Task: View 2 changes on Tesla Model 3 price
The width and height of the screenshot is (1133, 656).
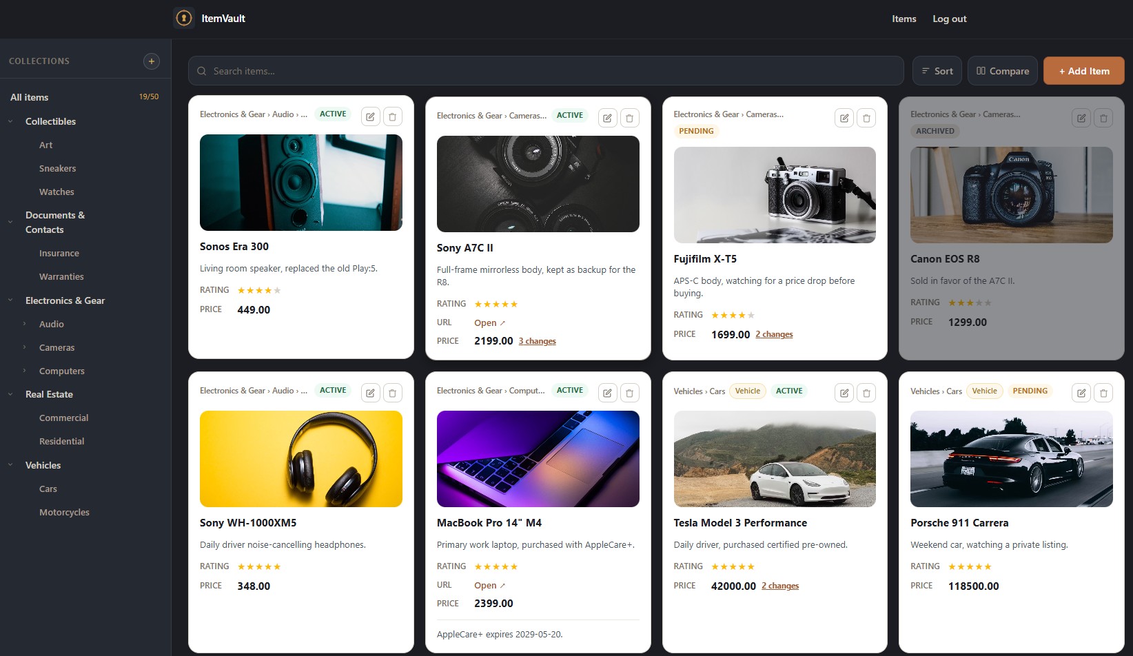Action: (x=780, y=586)
